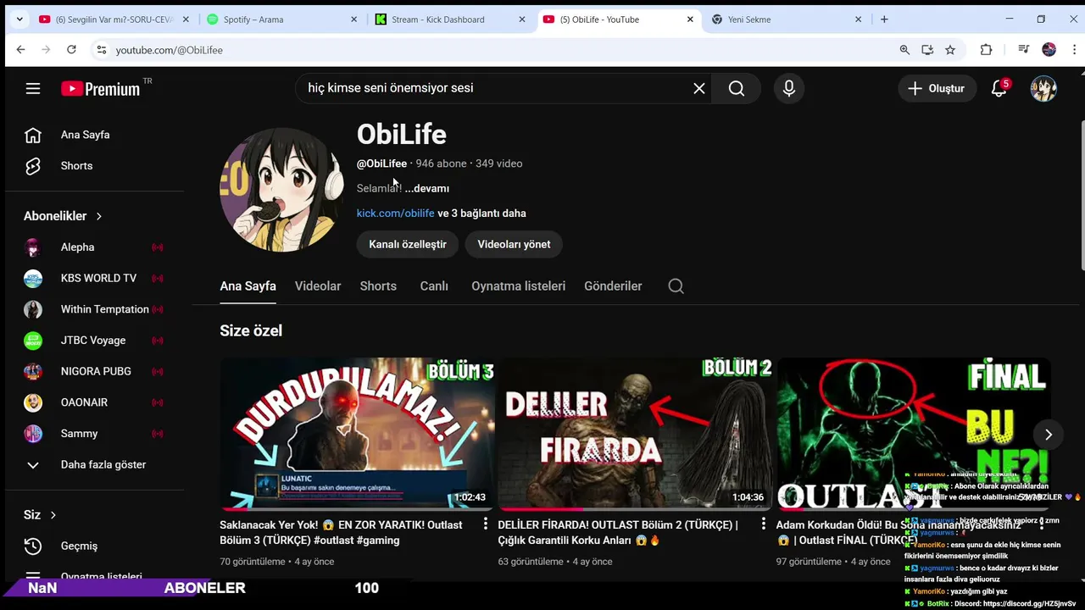Open Chrome zoom magnifier icon in address bar

[x=904, y=50]
